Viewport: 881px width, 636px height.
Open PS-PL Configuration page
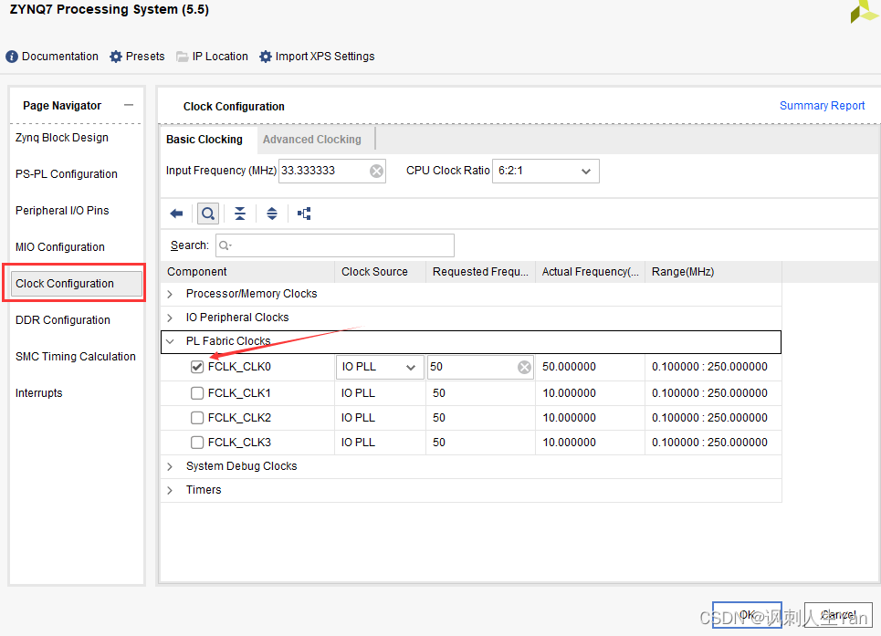coord(67,174)
